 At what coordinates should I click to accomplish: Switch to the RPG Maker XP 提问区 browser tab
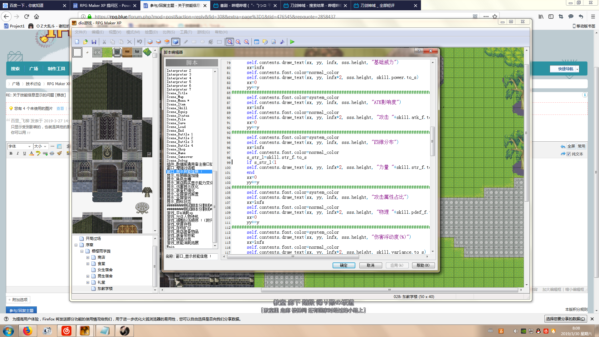(105, 5)
